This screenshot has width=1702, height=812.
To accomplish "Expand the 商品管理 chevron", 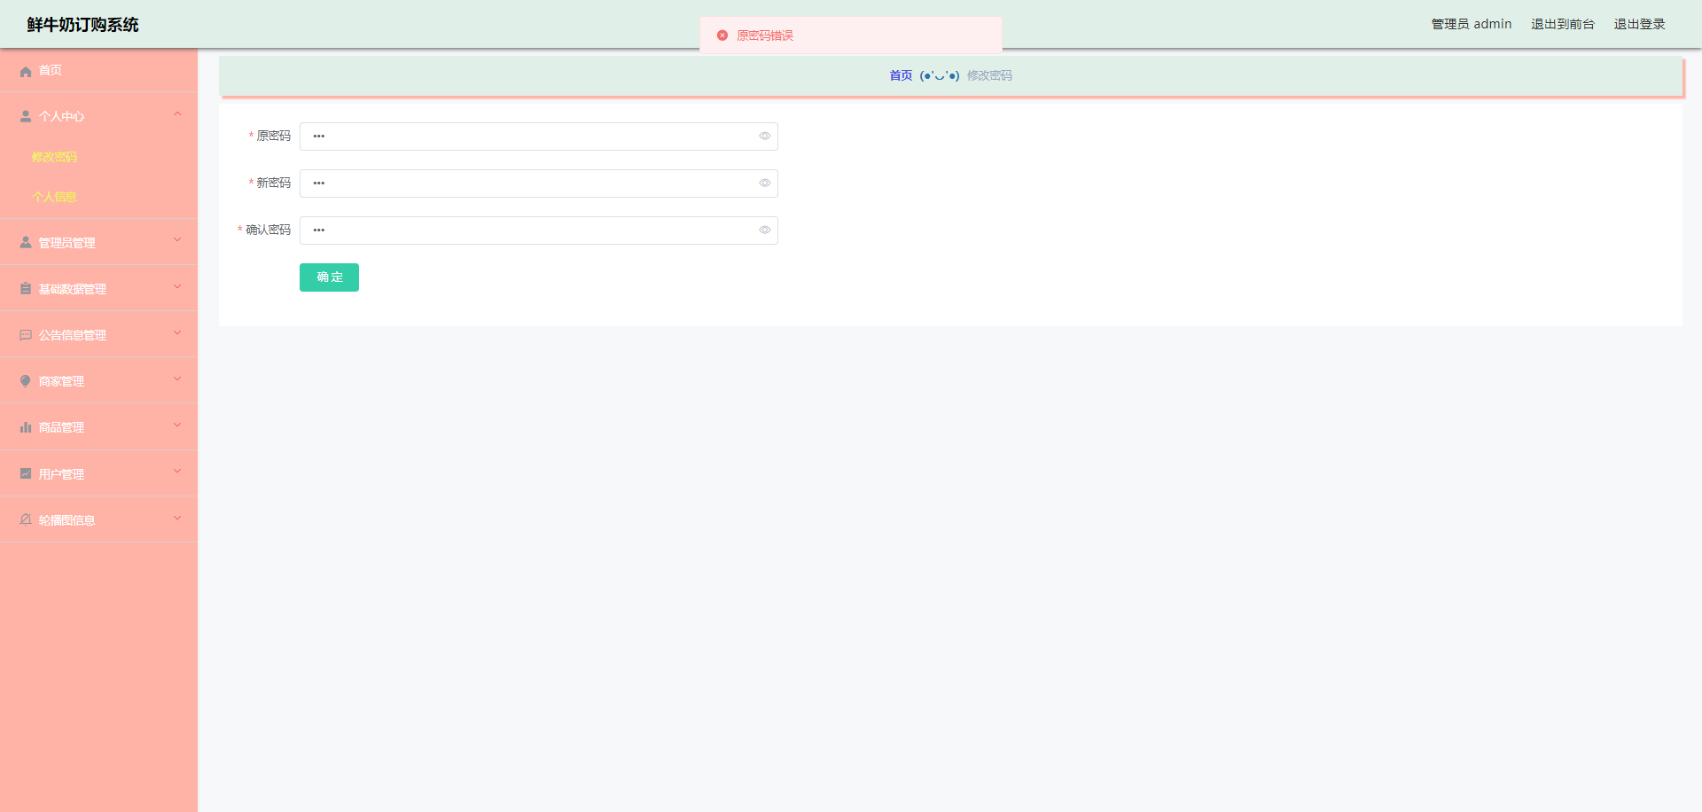I will [x=177, y=425].
